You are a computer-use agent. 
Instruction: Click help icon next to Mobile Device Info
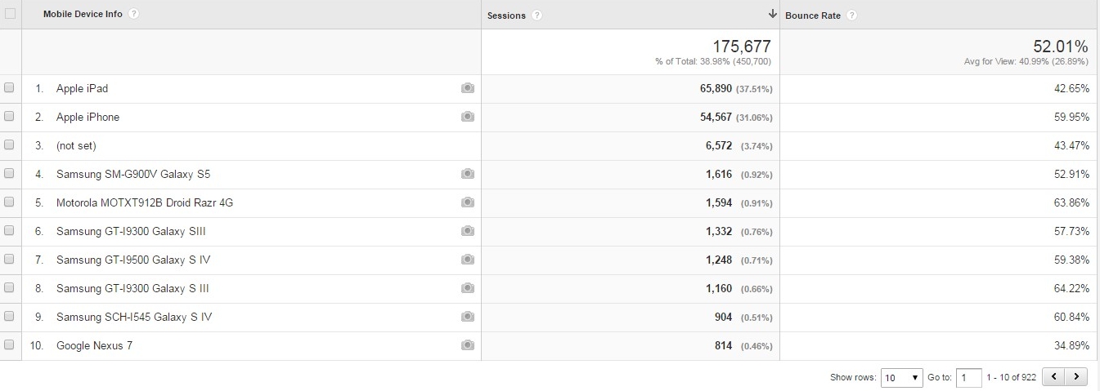133,15
